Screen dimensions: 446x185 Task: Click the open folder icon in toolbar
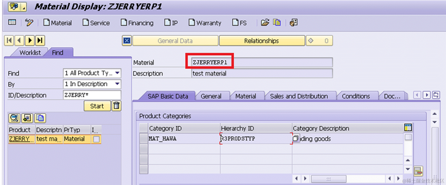(265, 22)
